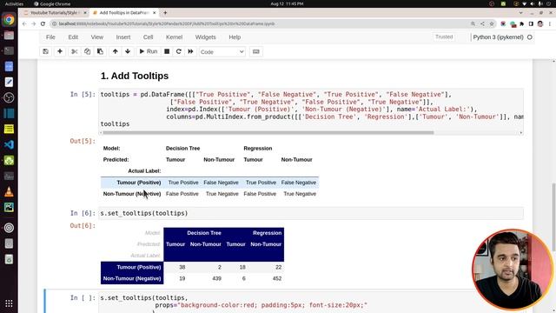Share this page icon in address bar

tap(482, 23)
